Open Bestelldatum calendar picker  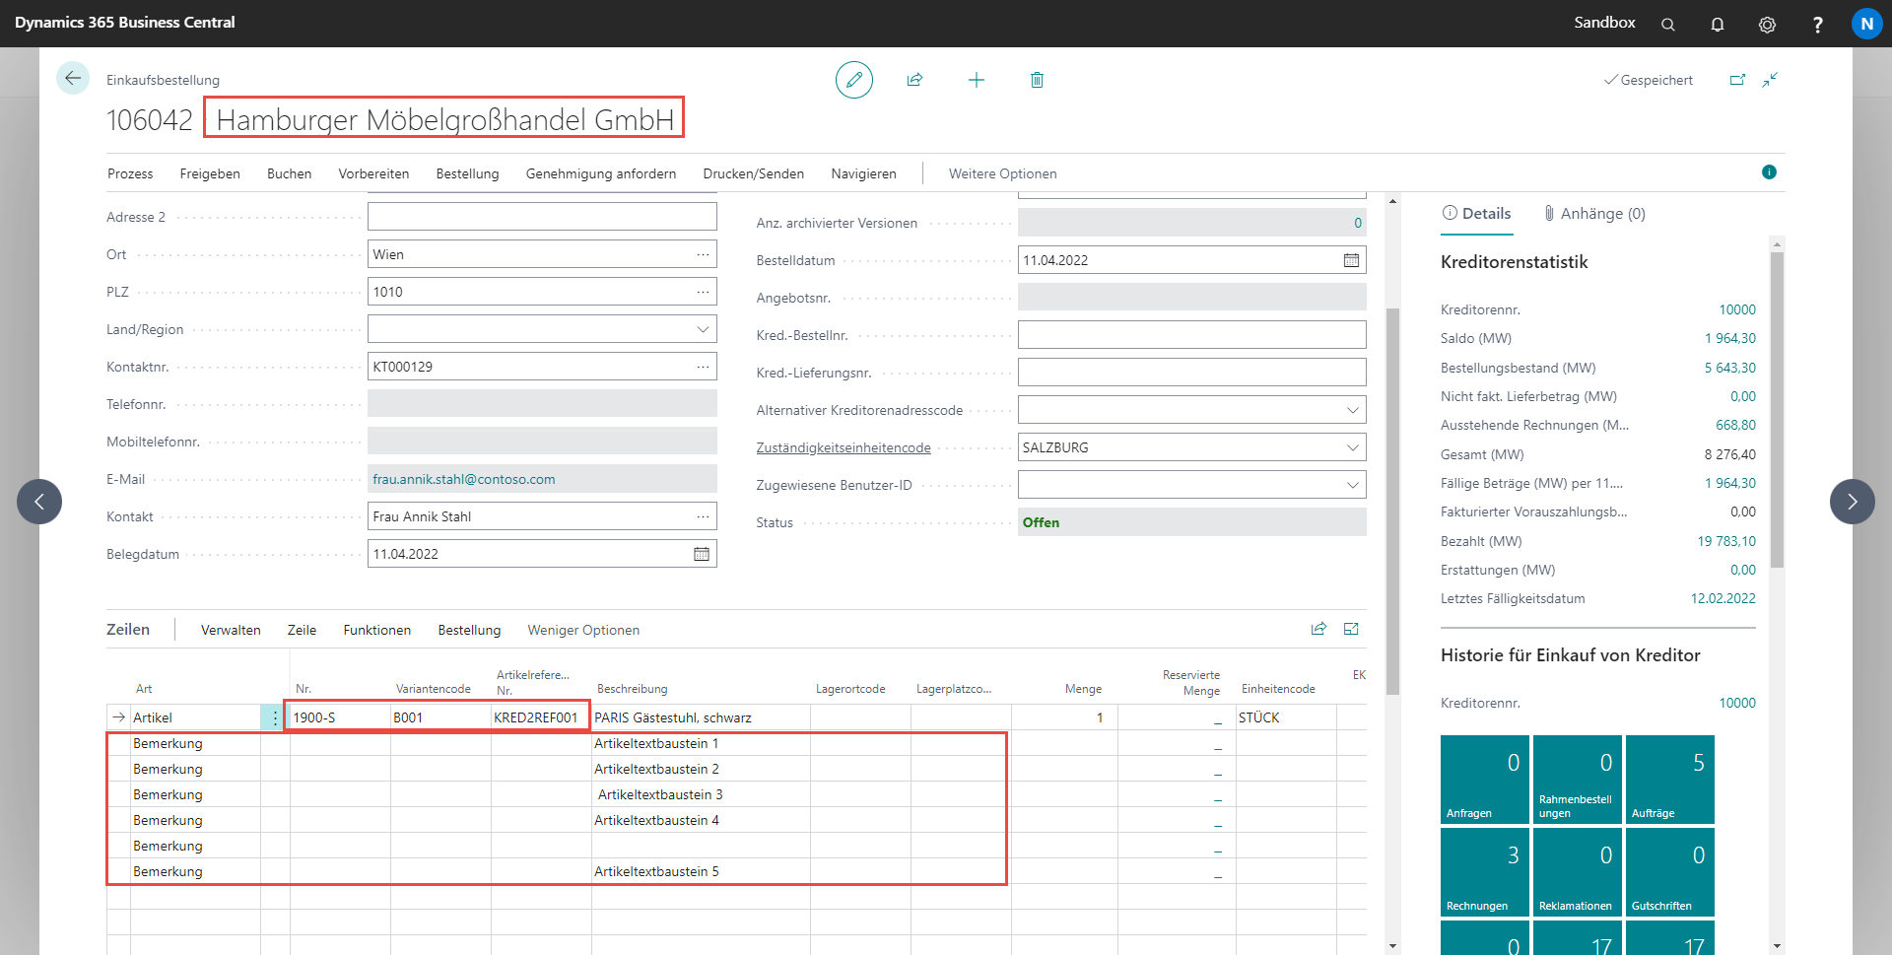pyautogui.click(x=1351, y=260)
